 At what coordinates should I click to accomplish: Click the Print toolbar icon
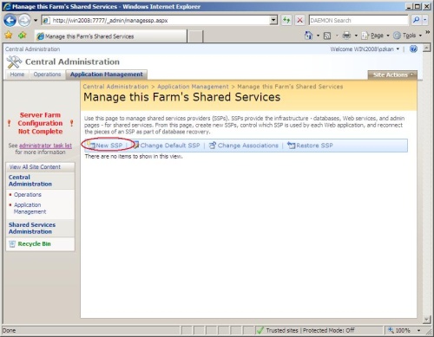coord(346,36)
